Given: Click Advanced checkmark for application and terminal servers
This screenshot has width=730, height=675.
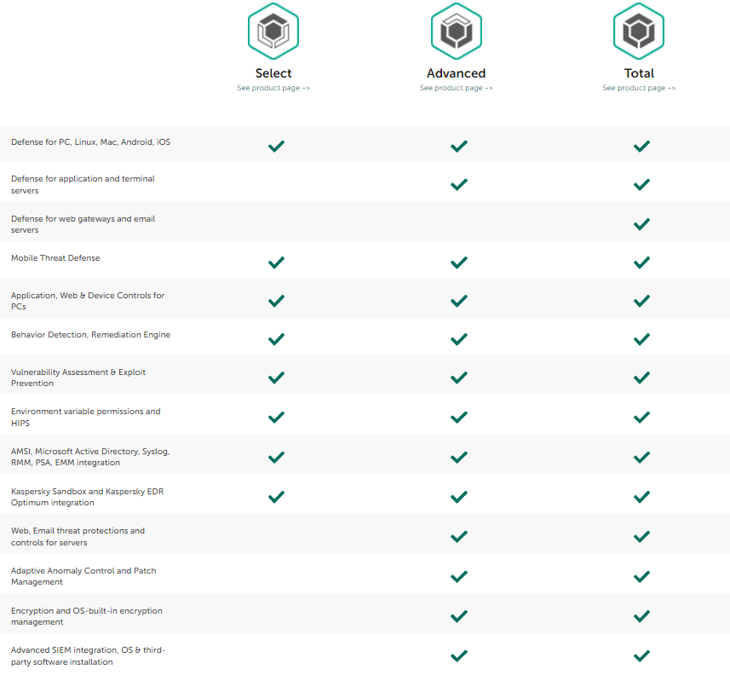Looking at the screenshot, I should (459, 184).
